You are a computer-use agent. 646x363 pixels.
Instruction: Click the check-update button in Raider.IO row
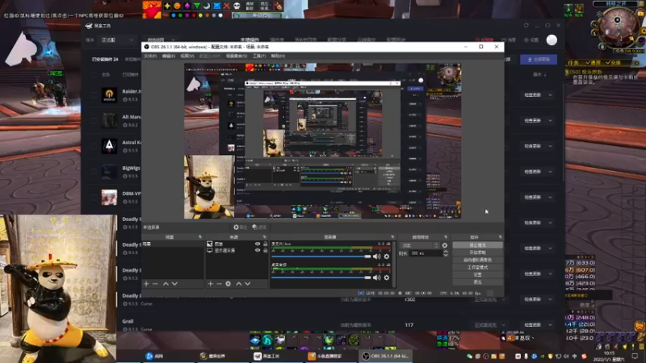pyautogui.click(x=532, y=95)
